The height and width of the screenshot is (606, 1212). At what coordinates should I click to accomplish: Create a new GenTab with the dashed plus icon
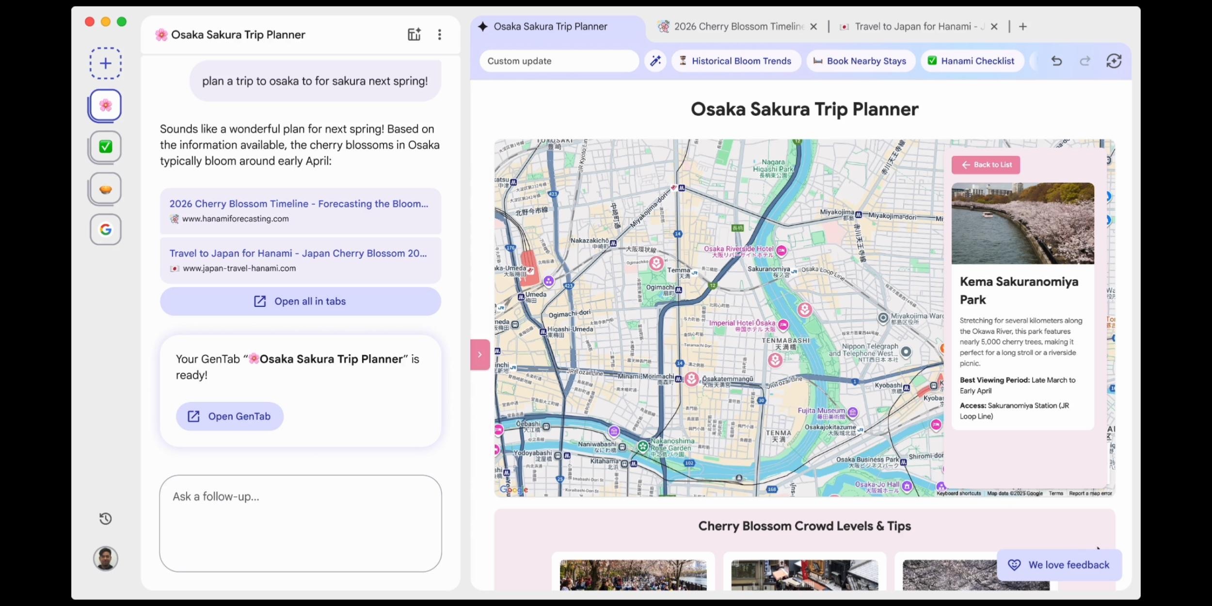tap(105, 63)
